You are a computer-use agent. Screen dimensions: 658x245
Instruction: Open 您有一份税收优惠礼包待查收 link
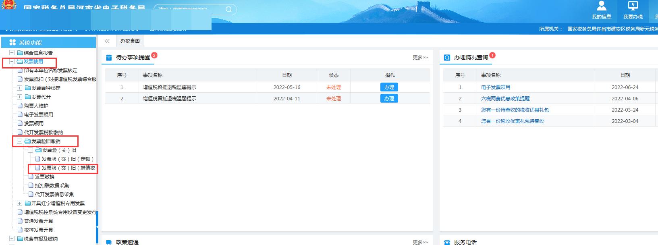pyautogui.click(x=513, y=121)
